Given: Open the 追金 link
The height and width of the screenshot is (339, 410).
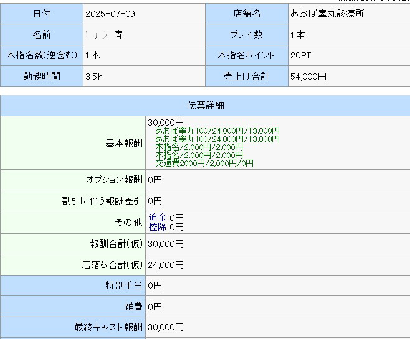Looking at the screenshot, I should [x=158, y=217].
